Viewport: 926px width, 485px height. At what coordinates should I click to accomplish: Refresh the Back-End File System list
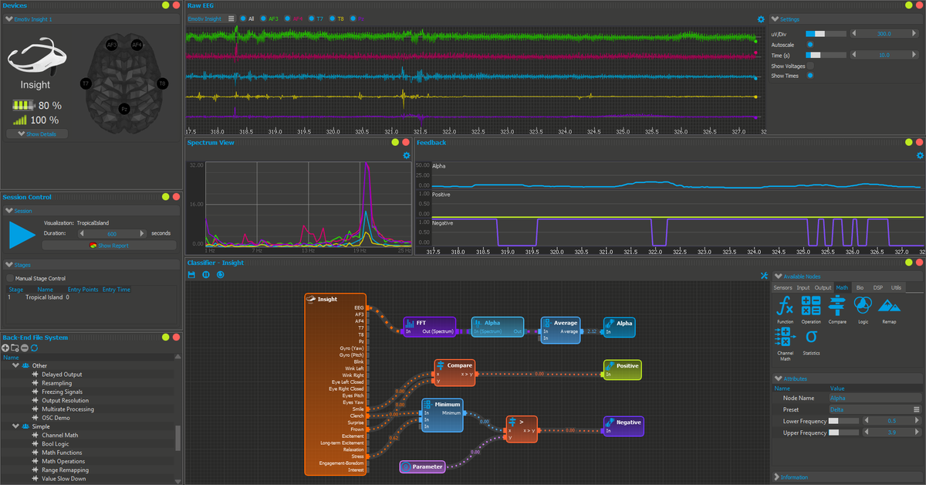point(34,348)
